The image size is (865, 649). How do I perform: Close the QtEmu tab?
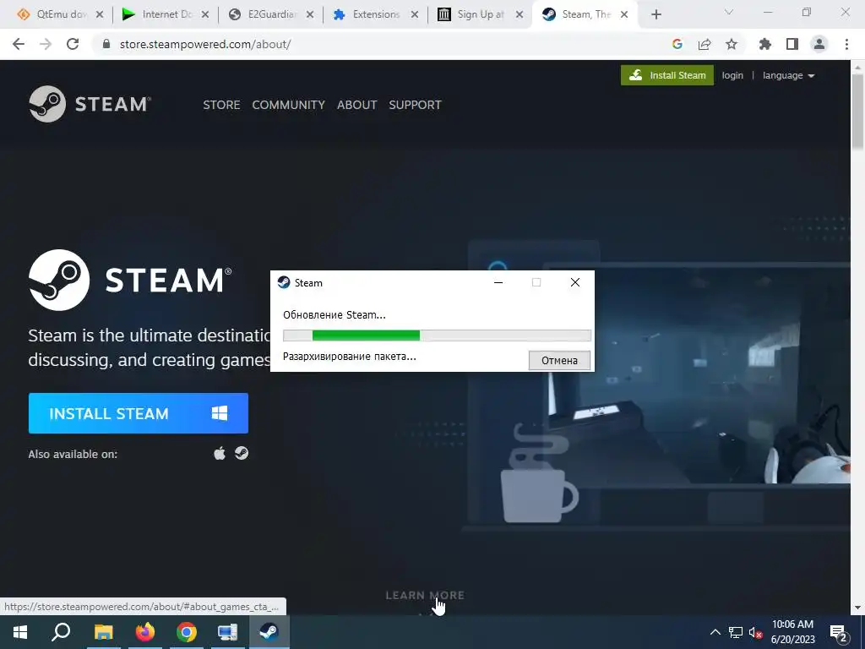[100, 15]
